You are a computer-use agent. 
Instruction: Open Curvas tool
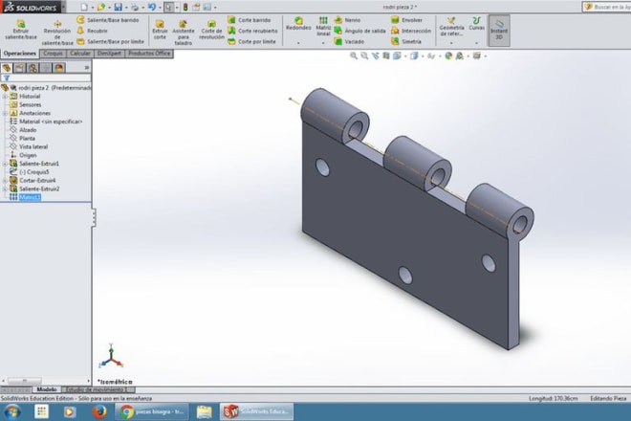(477, 24)
